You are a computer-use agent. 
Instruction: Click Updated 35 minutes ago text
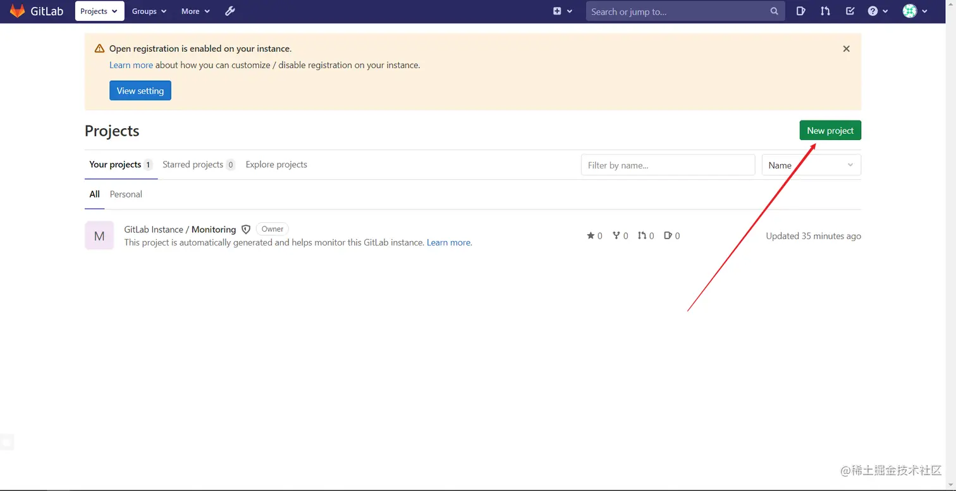[x=813, y=236]
